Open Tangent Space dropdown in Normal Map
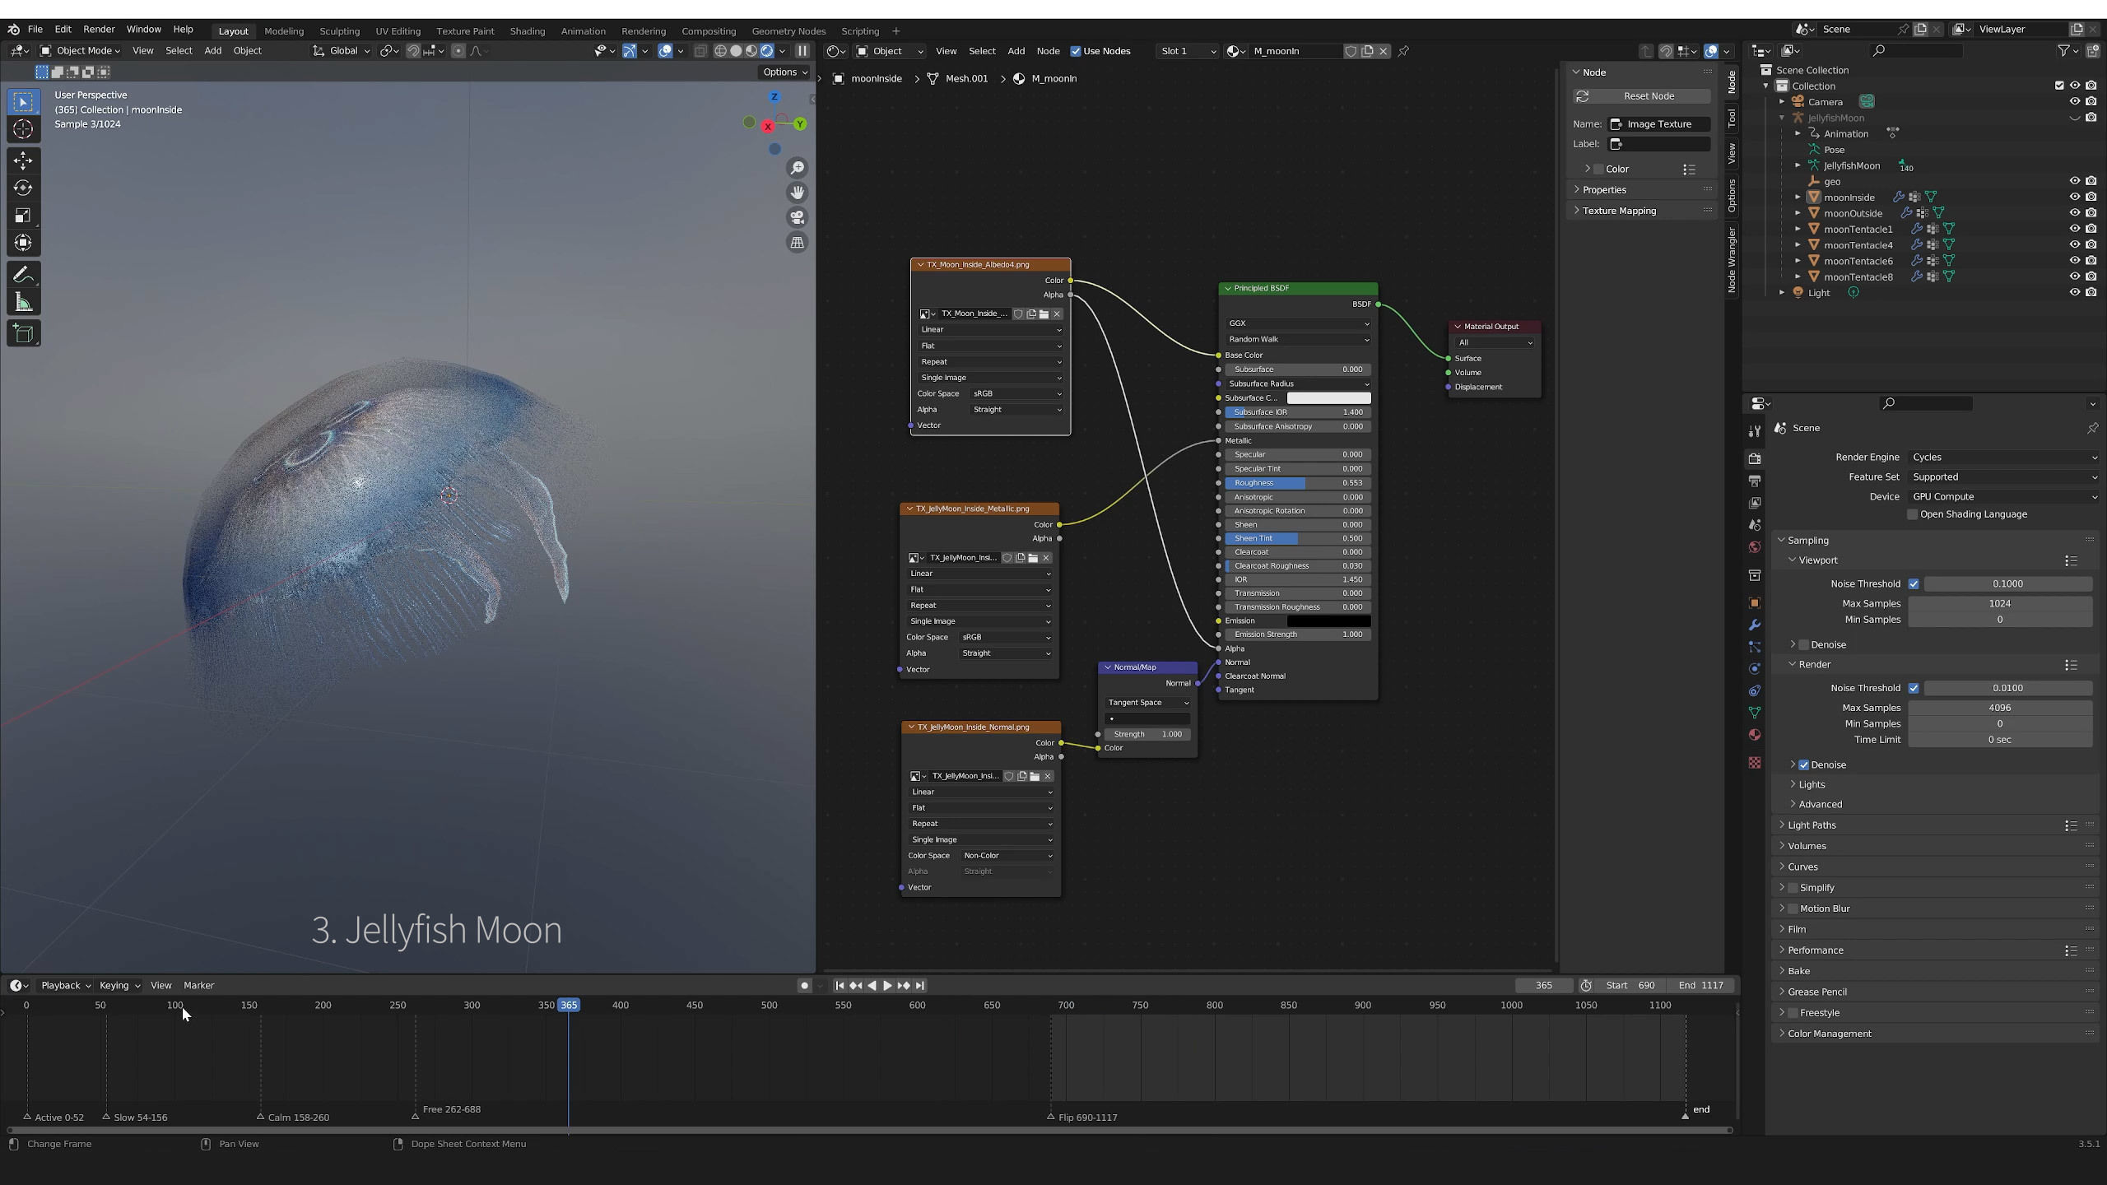The height and width of the screenshot is (1185, 2107). coord(1147,703)
